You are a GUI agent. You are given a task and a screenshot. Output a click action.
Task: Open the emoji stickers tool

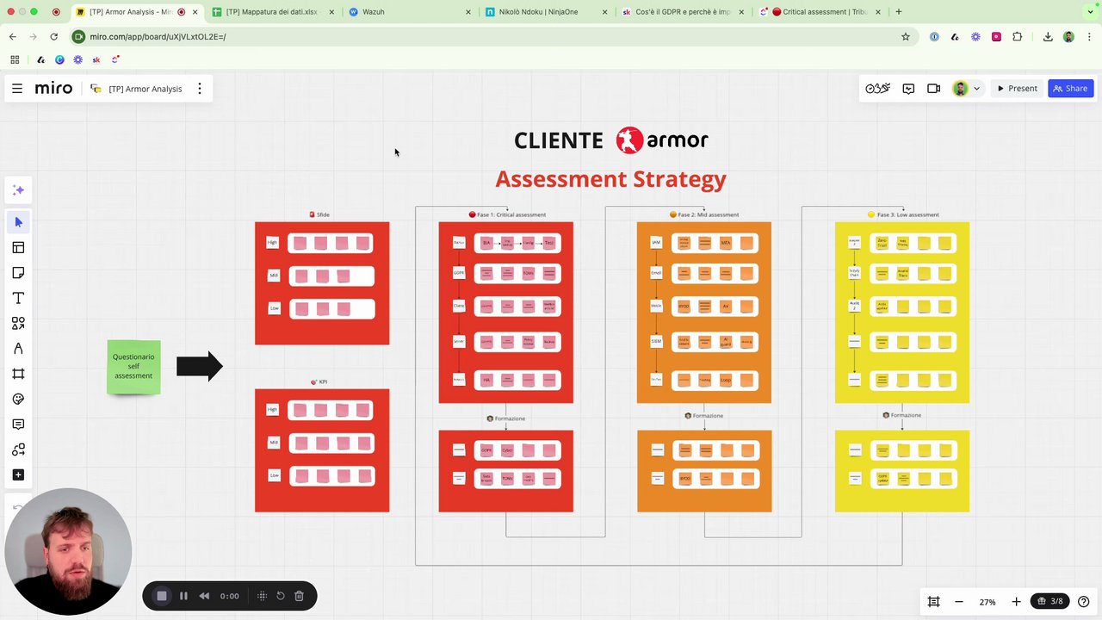pyautogui.click(x=18, y=399)
